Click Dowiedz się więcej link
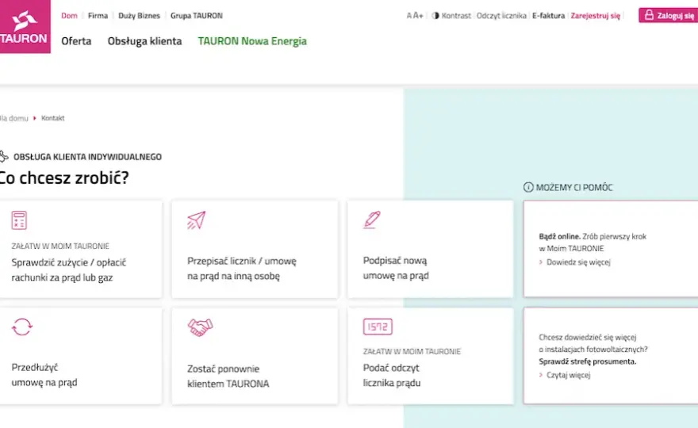698x428 pixels. [x=578, y=262]
